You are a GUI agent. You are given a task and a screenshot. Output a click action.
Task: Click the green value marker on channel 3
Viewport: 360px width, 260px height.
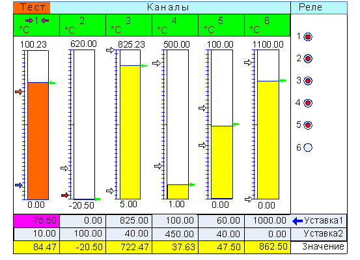[144, 66]
